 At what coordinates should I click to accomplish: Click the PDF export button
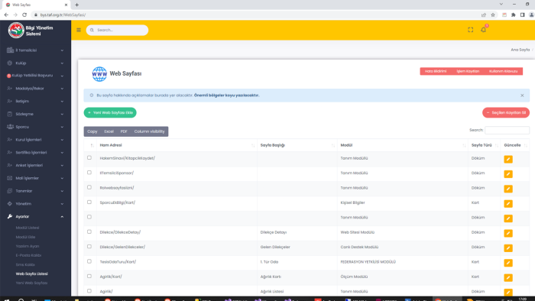(124, 131)
